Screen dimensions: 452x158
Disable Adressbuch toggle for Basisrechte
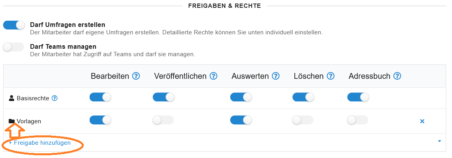click(358, 97)
